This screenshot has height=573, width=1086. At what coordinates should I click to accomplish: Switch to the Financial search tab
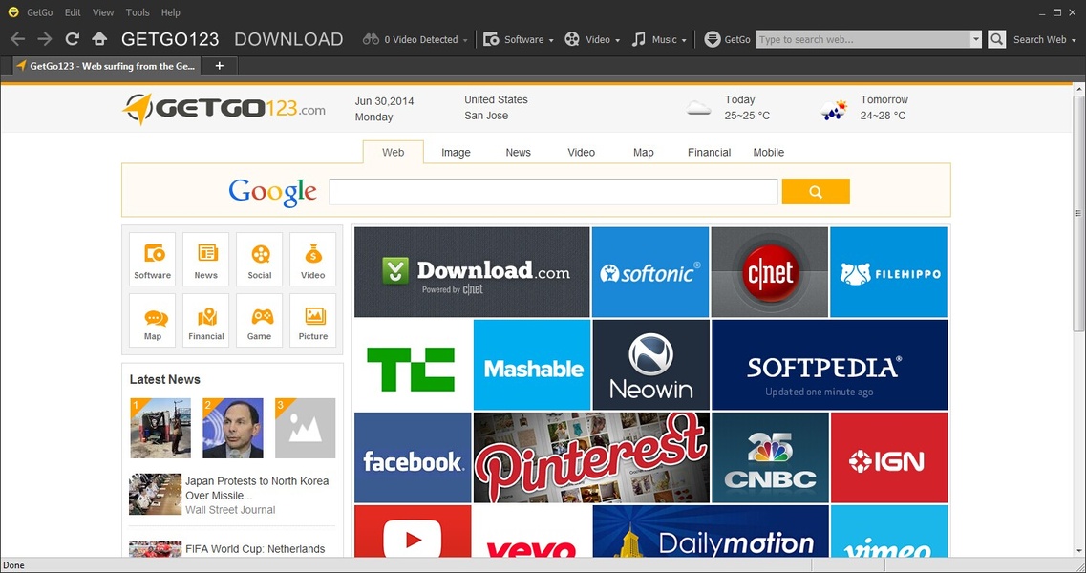click(710, 153)
